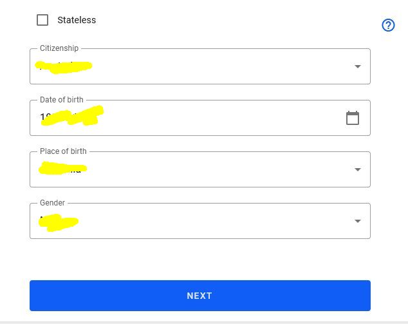Click the Gender field label
This screenshot has height=324, width=408.
[52, 203]
